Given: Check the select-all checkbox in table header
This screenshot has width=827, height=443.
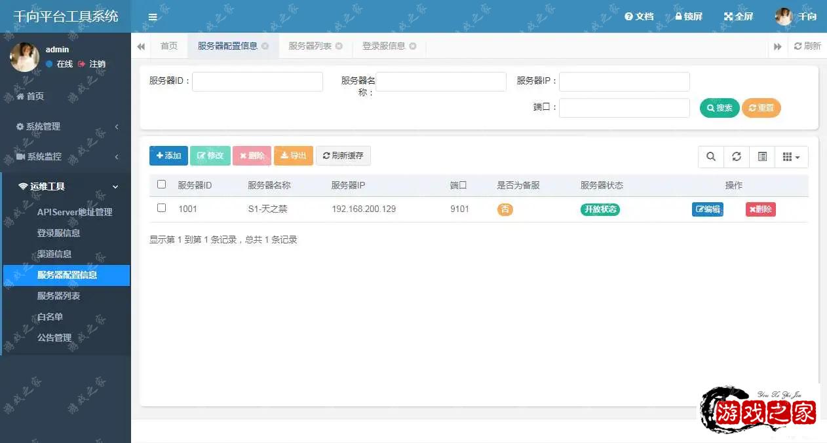Looking at the screenshot, I should [162, 185].
